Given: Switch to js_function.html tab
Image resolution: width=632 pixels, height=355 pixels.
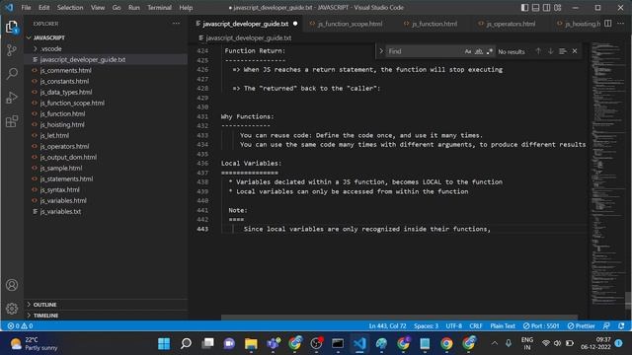Looking at the screenshot, I should tap(434, 24).
